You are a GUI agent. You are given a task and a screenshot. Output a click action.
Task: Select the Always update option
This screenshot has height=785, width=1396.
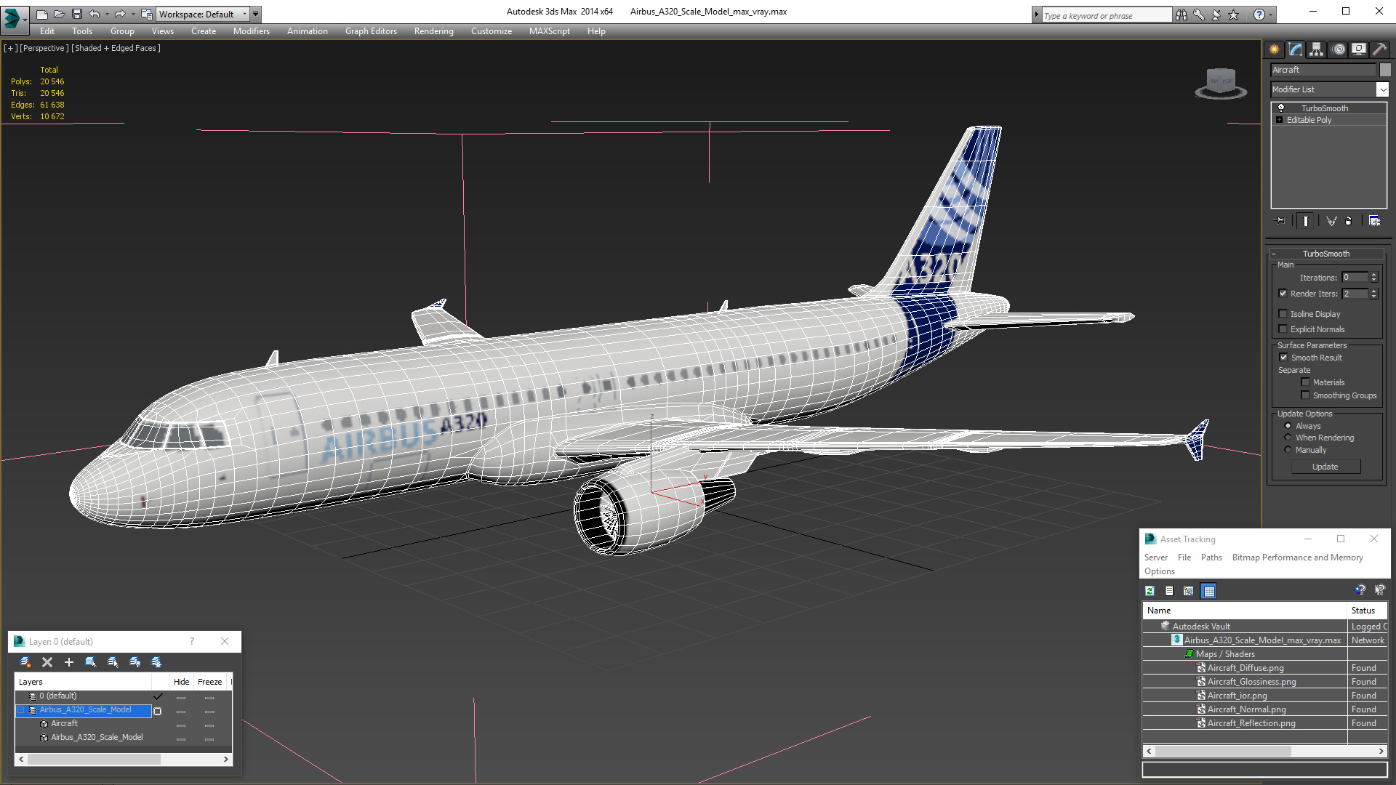[x=1288, y=426]
